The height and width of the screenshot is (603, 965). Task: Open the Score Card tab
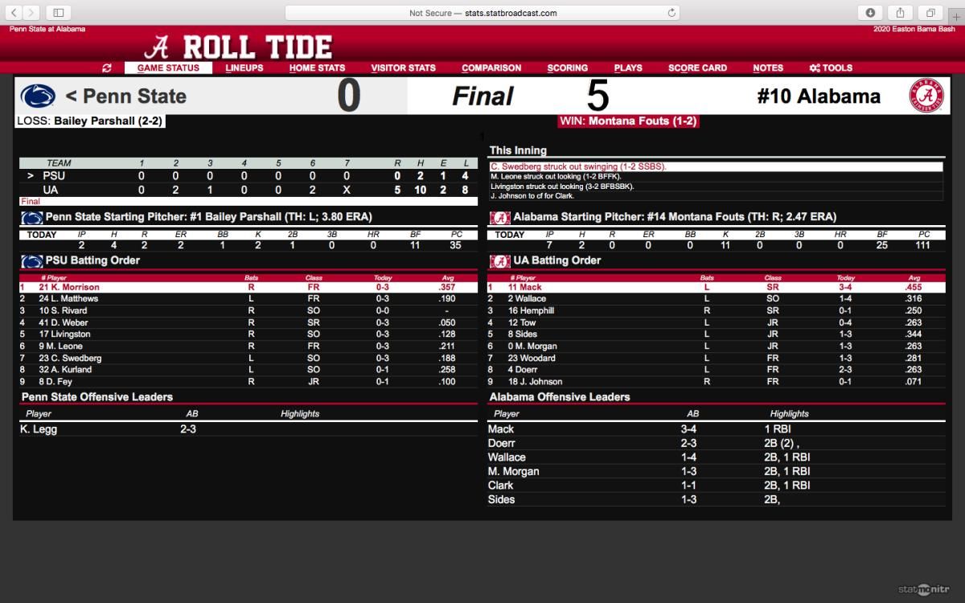coord(697,68)
